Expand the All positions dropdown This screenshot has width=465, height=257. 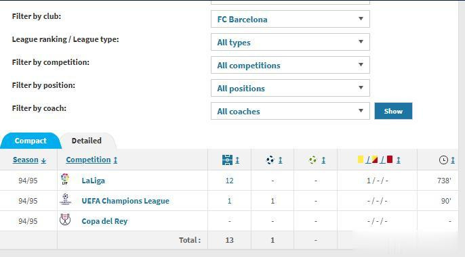click(290, 88)
